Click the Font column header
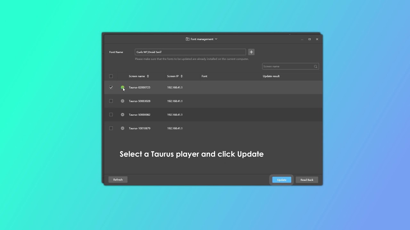The image size is (410, 230). click(204, 76)
